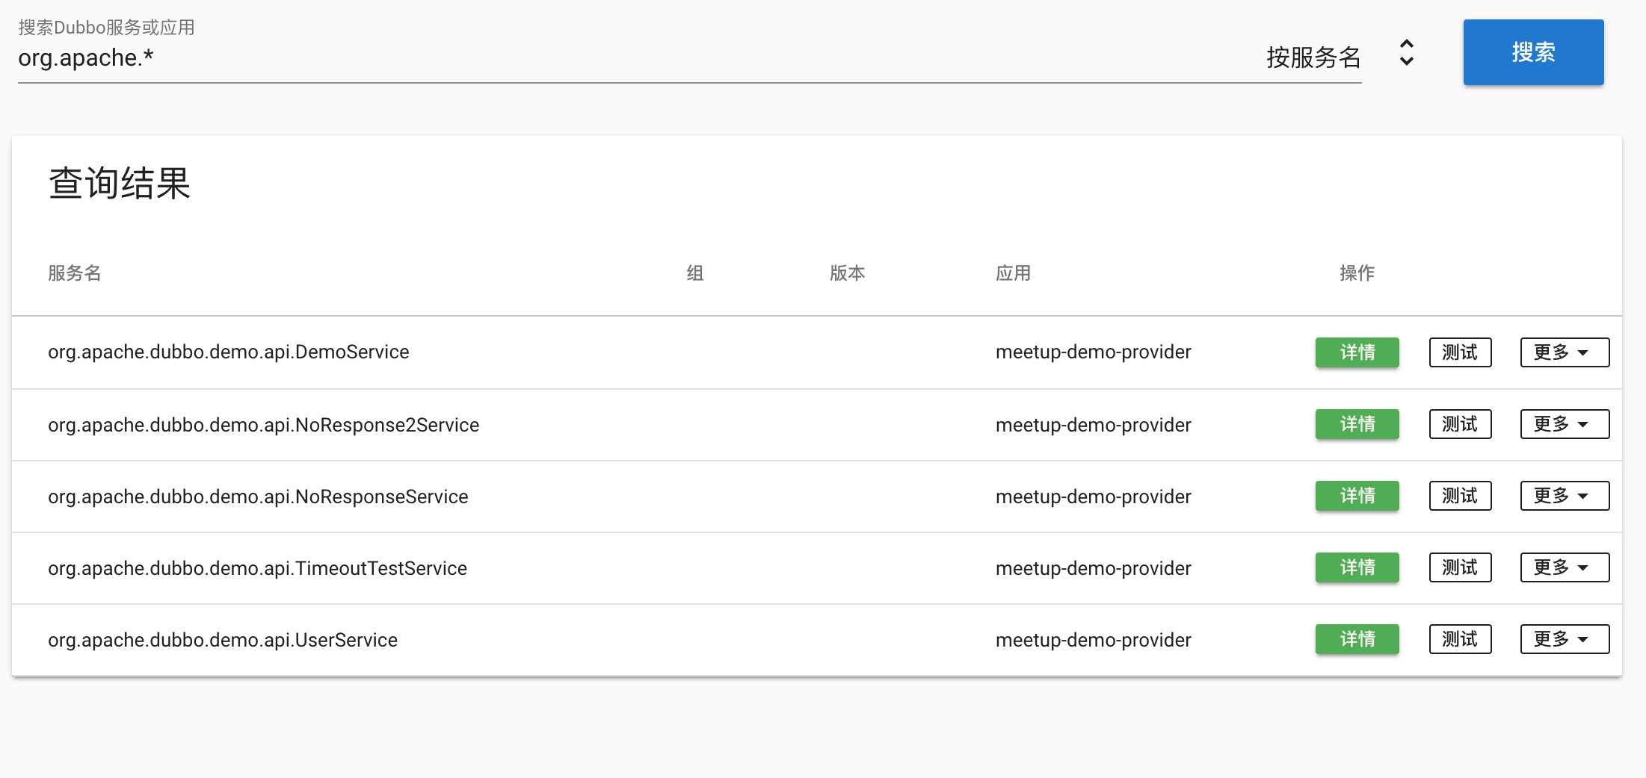
Task: Open the 更多 menu for NoResponse2Service
Action: (x=1564, y=424)
